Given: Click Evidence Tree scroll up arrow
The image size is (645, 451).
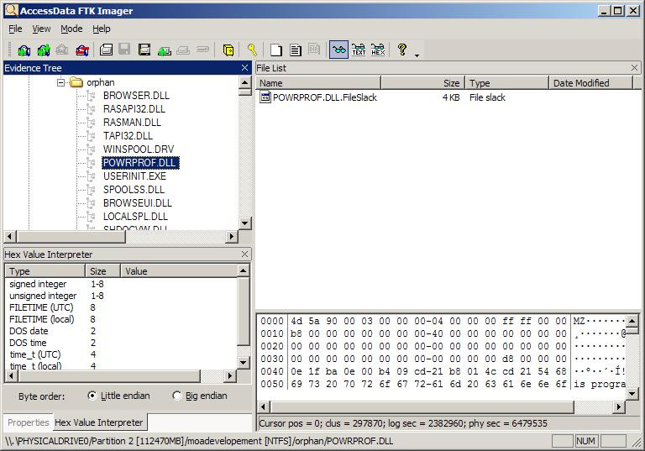Looking at the screenshot, I should click(x=244, y=82).
